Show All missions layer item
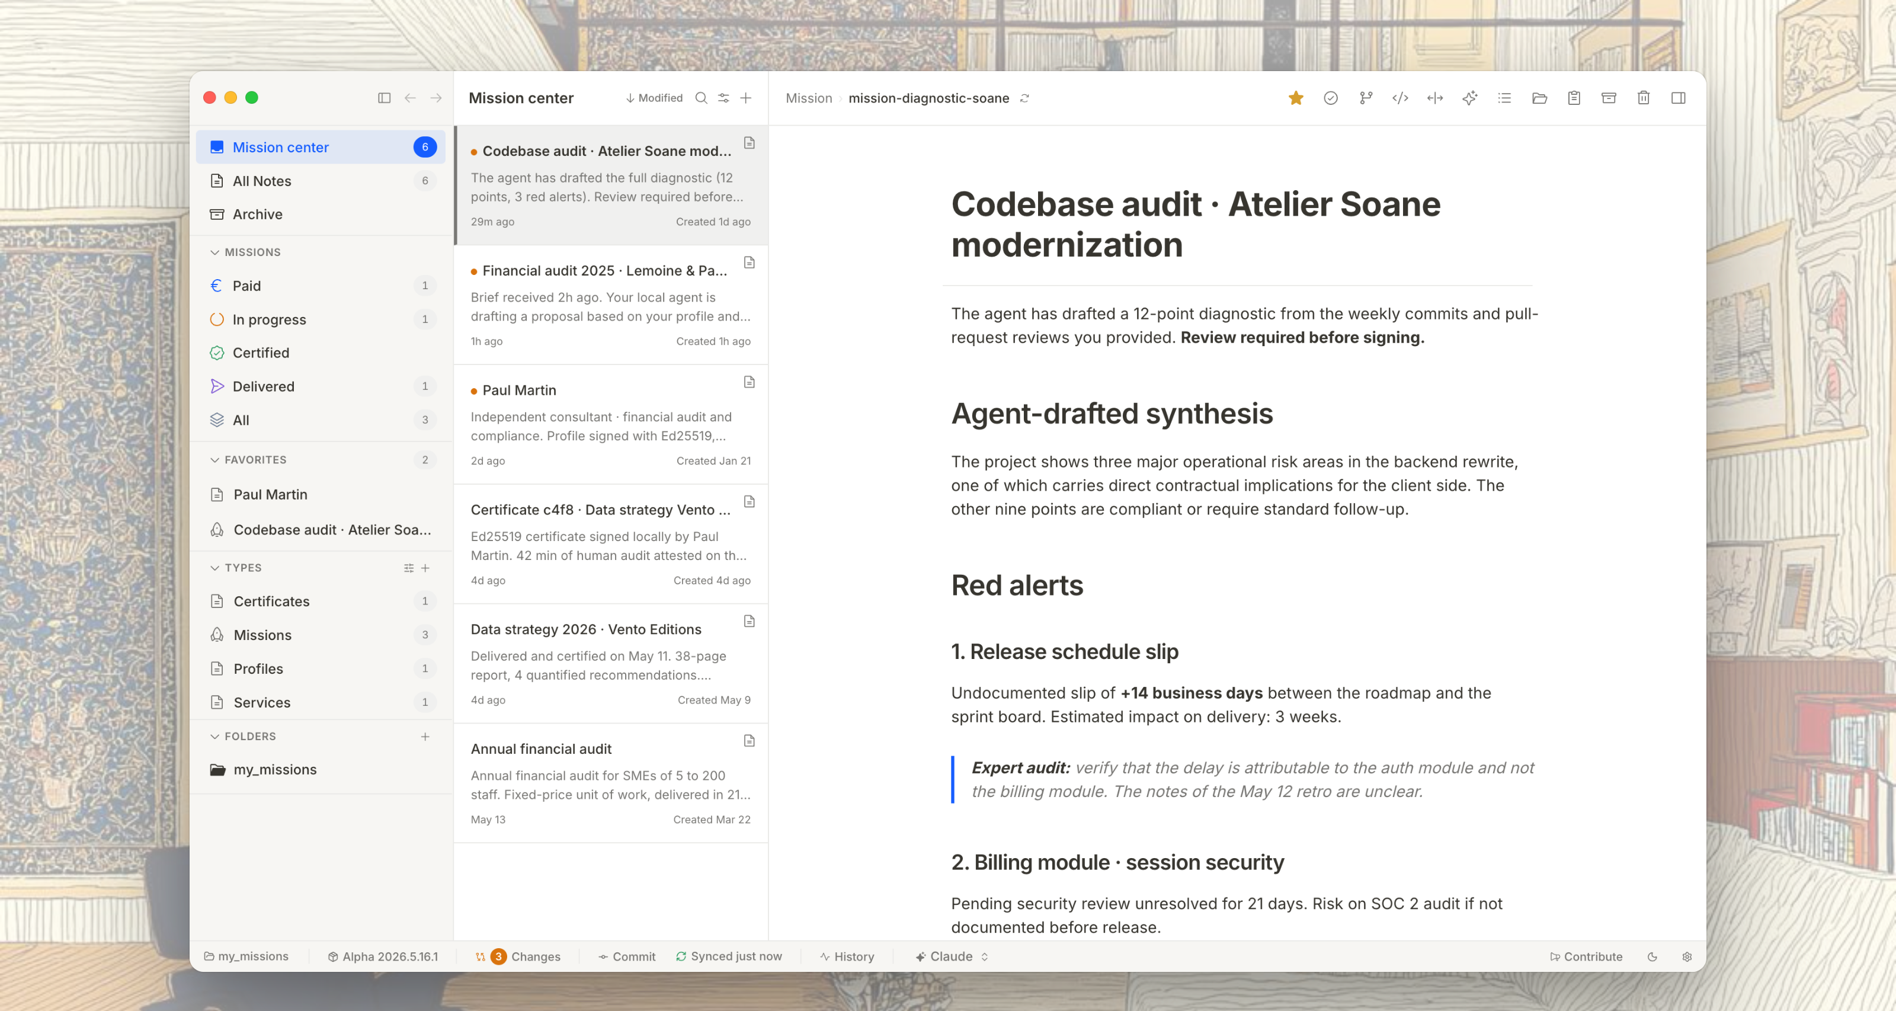The image size is (1896, 1011). 320,420
